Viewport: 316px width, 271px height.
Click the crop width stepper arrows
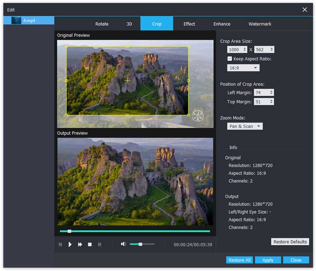coord(245,49)
